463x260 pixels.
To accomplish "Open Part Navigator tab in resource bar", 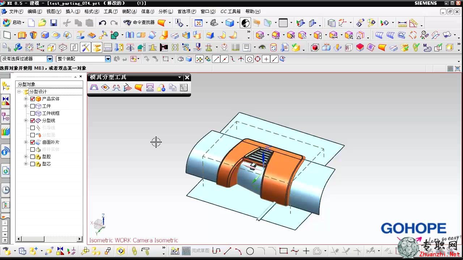I will coord(5,117).
